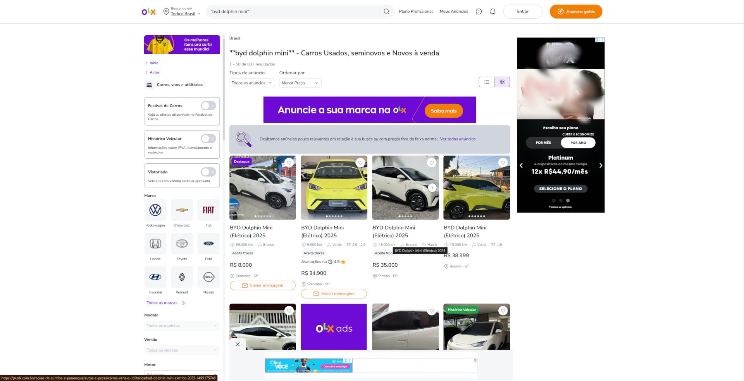Switch to grid view layout

[502, 82]
